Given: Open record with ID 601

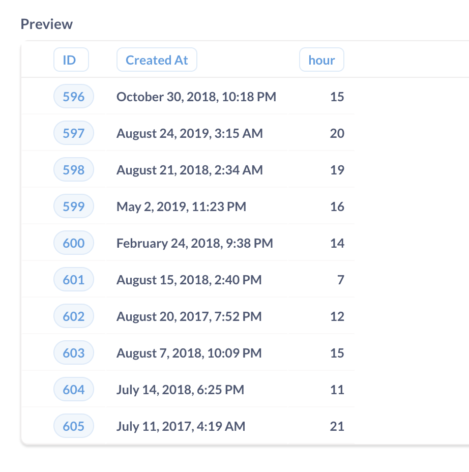Looking at the screenshot, I should point(73,279).
